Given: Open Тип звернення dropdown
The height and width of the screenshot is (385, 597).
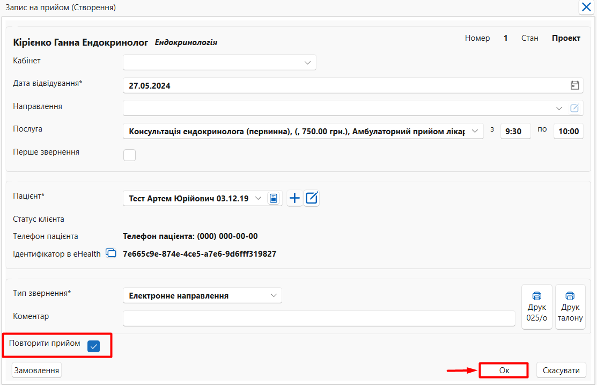Looking at the screenshot, I should pyautogui.click(x=274, y=295).
